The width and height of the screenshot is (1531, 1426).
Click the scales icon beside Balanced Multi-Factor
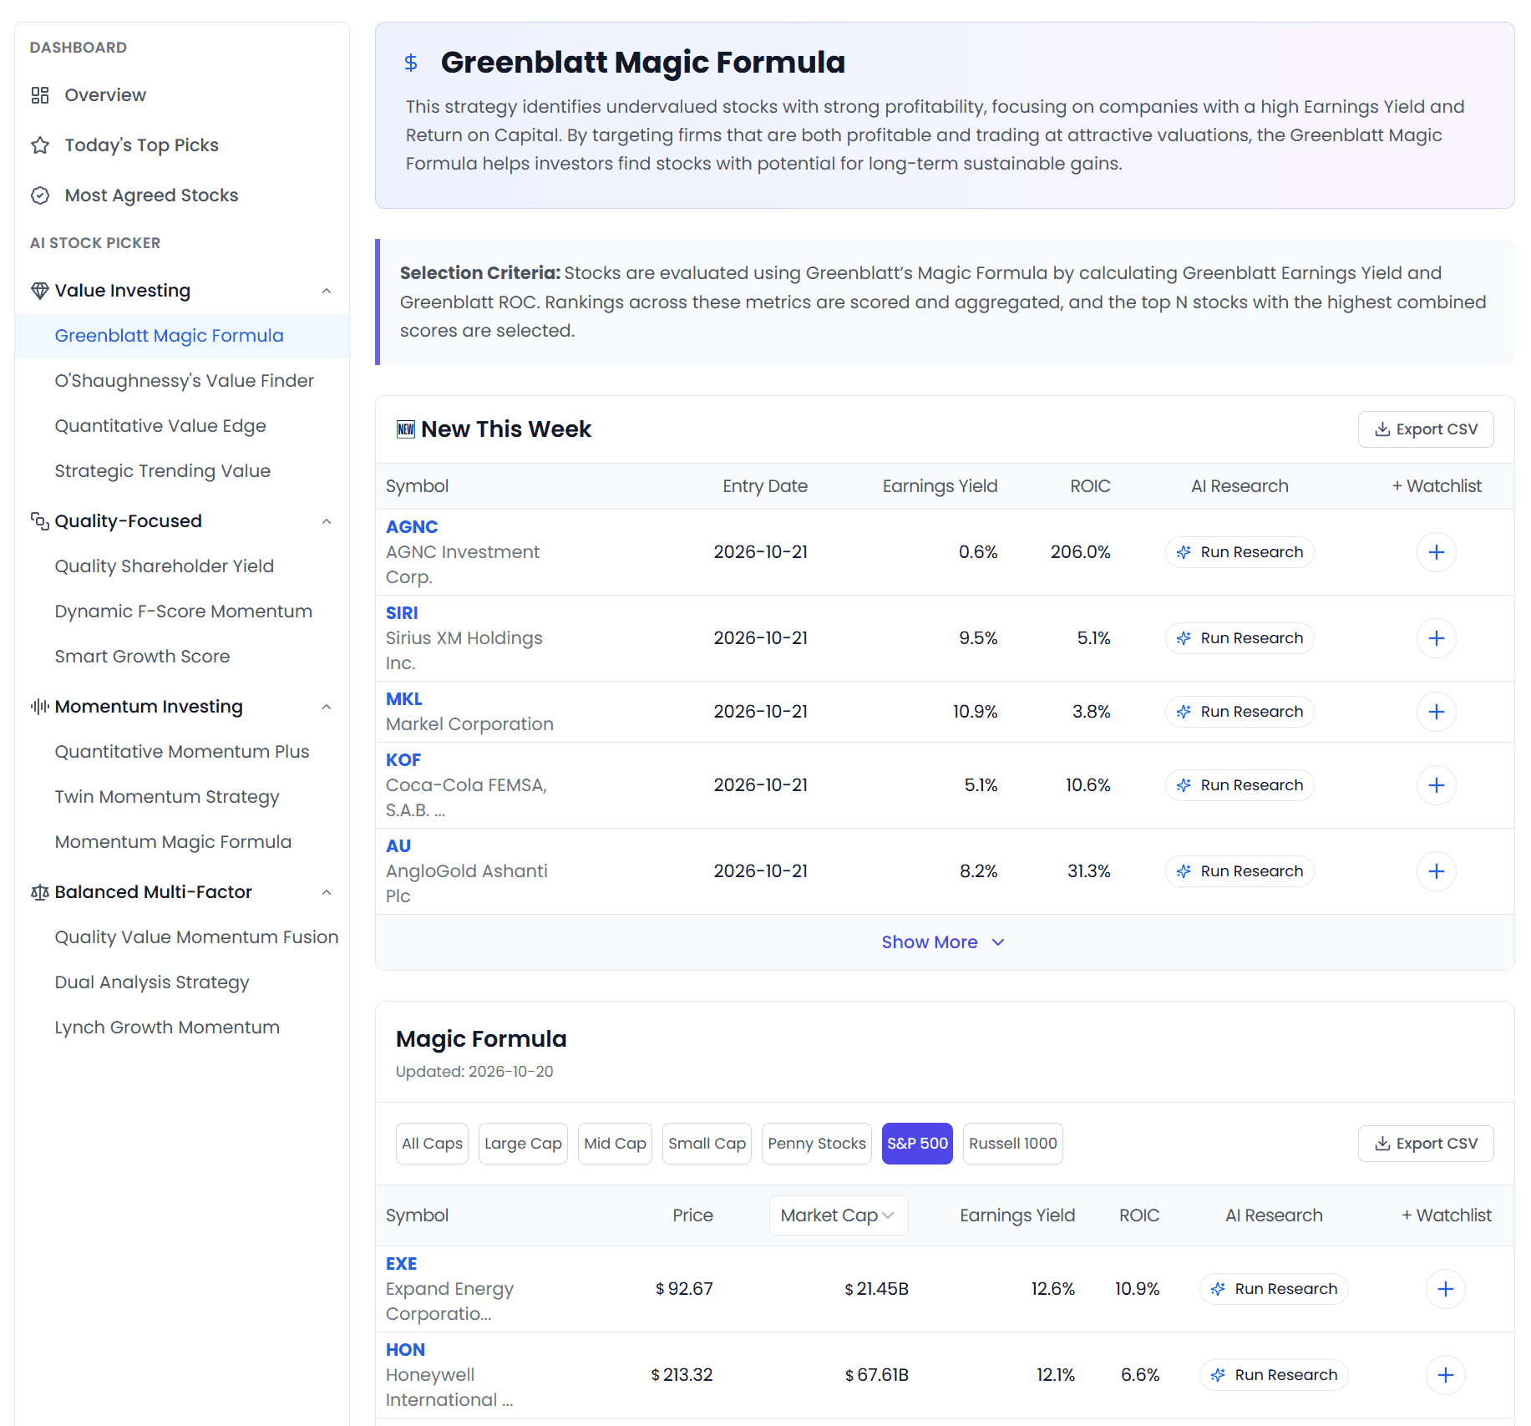pos(39,892)
